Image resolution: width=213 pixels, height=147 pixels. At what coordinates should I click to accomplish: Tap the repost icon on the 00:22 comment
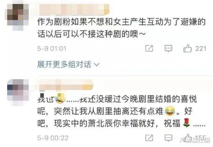click(149, 138)
